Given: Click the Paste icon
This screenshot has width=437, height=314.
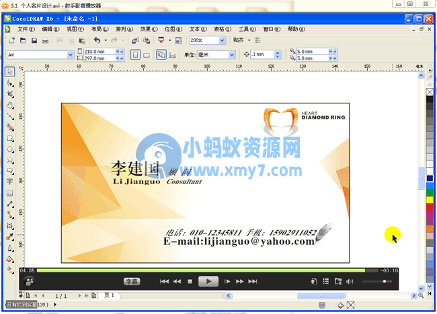Looking at the screenshot, I should (82, 40).
